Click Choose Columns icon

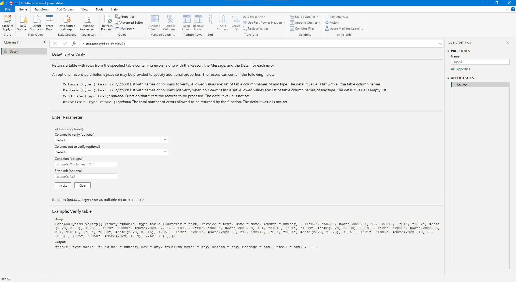[x=155, y=19]
